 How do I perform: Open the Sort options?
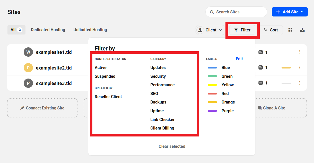tap(271, 30)
